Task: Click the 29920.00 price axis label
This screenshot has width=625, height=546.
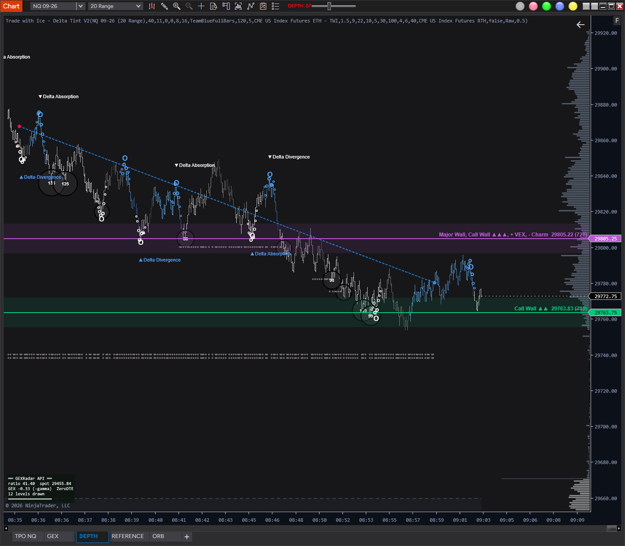Action: 606,33
